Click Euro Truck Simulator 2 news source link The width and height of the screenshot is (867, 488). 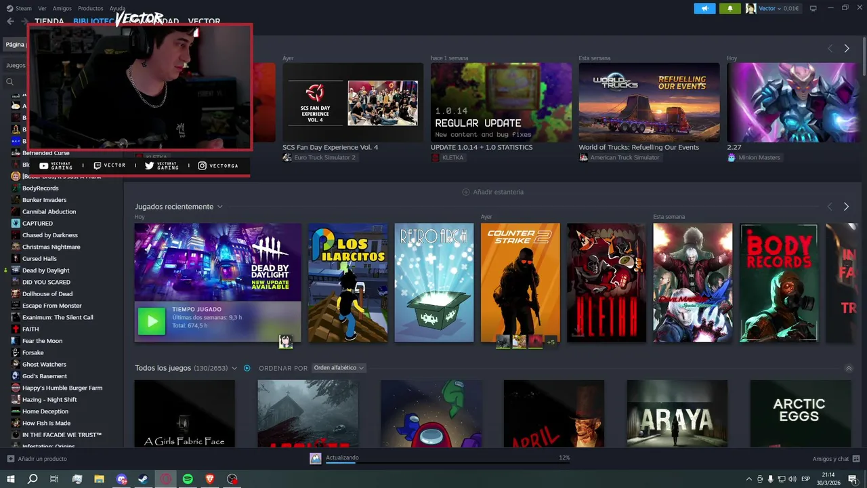tap(324, 157)
